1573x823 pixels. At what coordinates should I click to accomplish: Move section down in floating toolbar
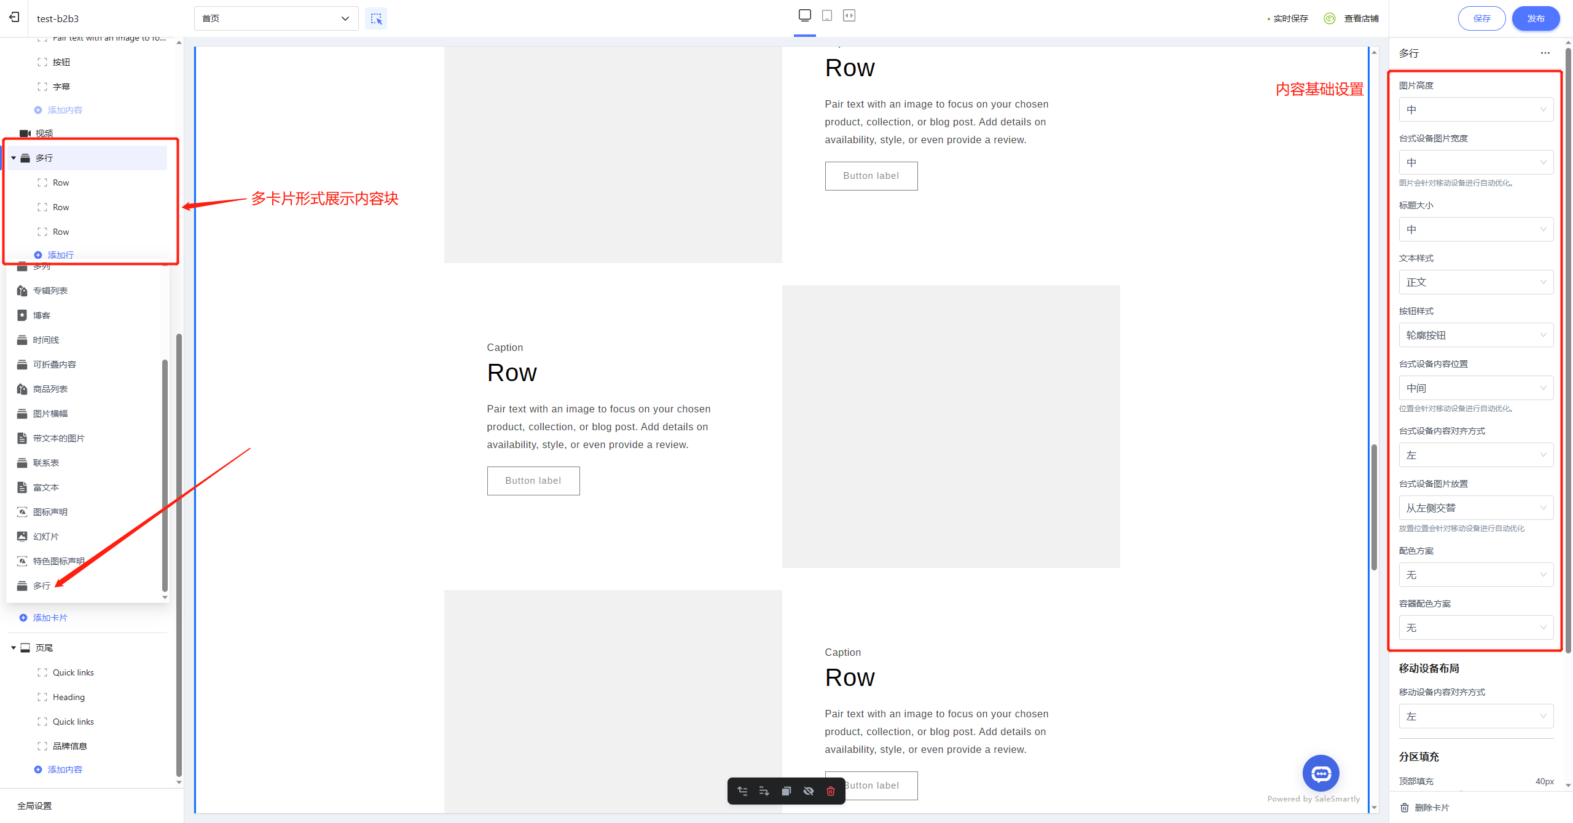tap(764, 791)
